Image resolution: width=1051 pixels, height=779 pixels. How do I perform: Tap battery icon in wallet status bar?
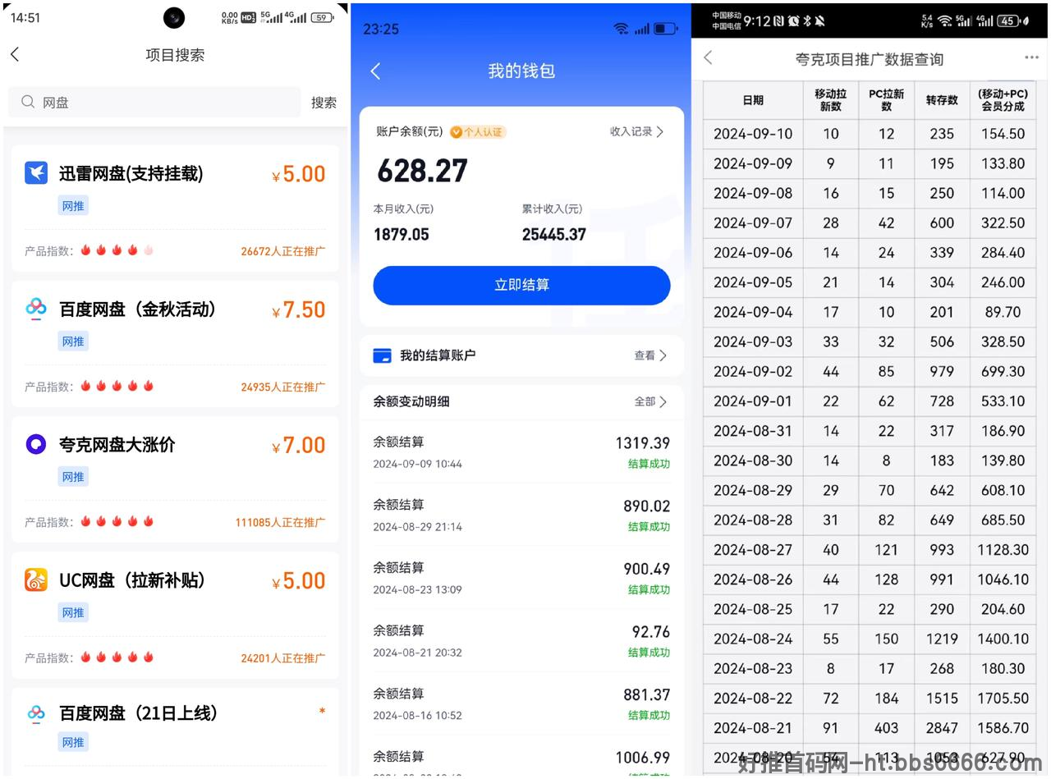click(665, 29)
